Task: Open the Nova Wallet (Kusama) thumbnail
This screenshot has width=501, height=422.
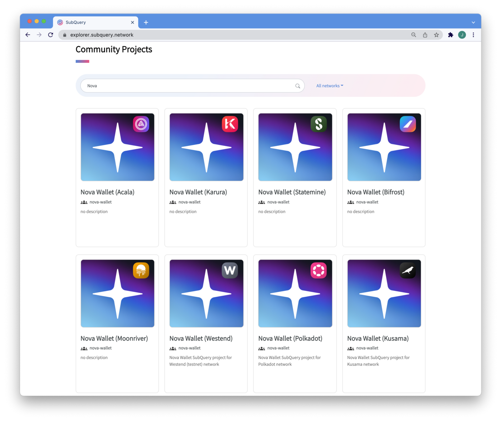Action: [384, 293]
